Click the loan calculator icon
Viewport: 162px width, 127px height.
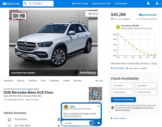[x=112, y=19]
